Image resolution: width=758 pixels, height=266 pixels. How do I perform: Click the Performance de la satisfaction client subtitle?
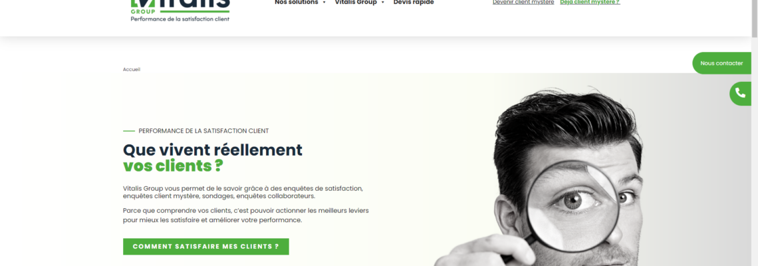point(203,131)
